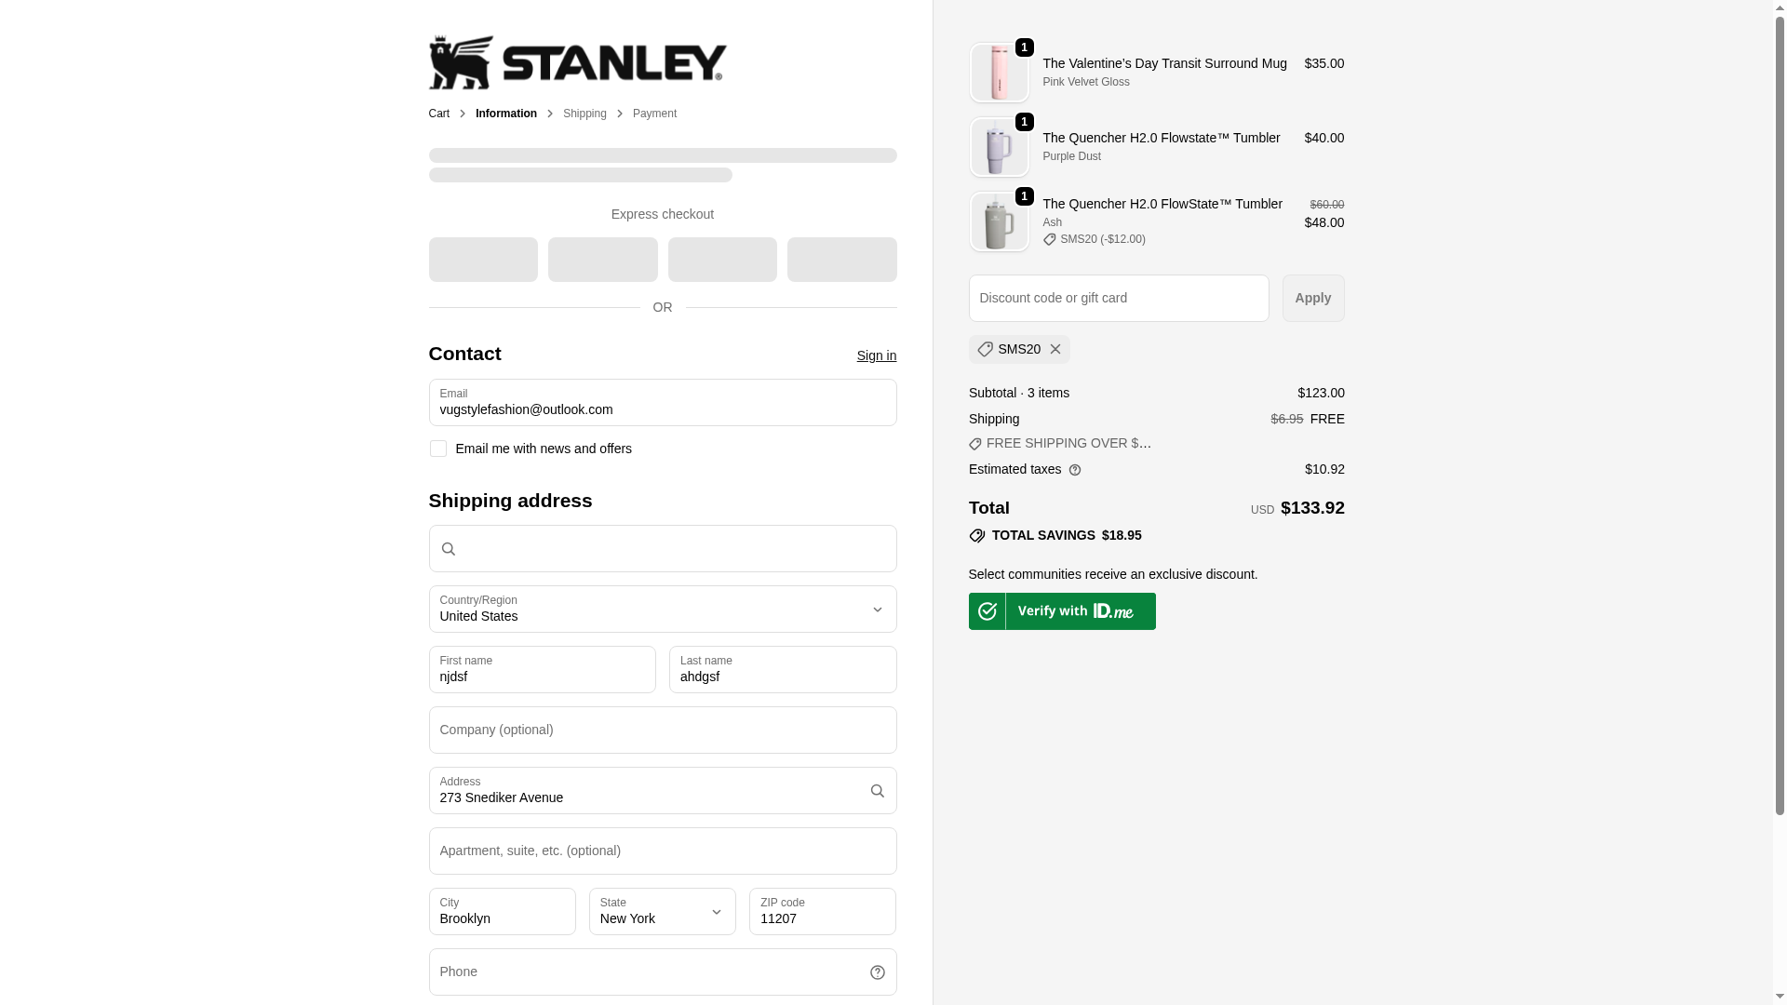Click the Stanley logo
Image resolution: width=1787 pixels, height=1005 pixels.
coord(577,62)
